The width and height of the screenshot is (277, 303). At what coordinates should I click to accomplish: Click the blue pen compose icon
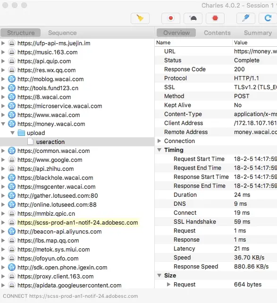246,18
